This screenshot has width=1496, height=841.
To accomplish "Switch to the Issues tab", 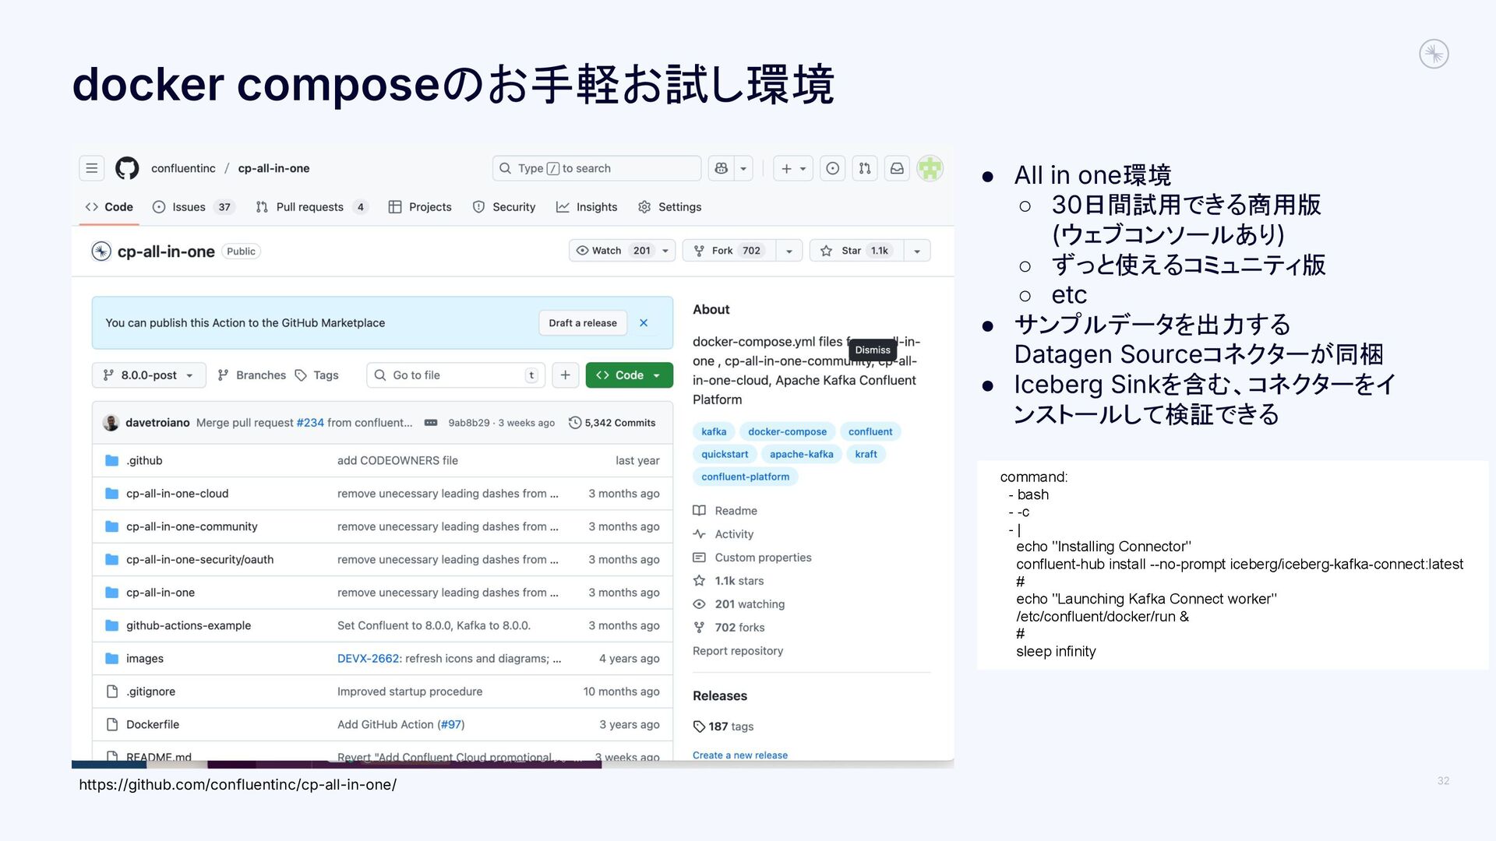I will (x=193, y=207).
